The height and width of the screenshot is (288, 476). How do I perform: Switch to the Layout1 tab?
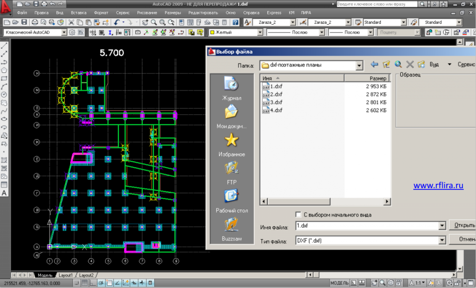[65, 275]
